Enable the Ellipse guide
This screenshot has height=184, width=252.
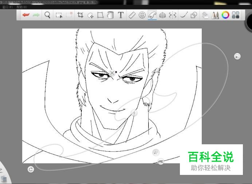(142, 15)
